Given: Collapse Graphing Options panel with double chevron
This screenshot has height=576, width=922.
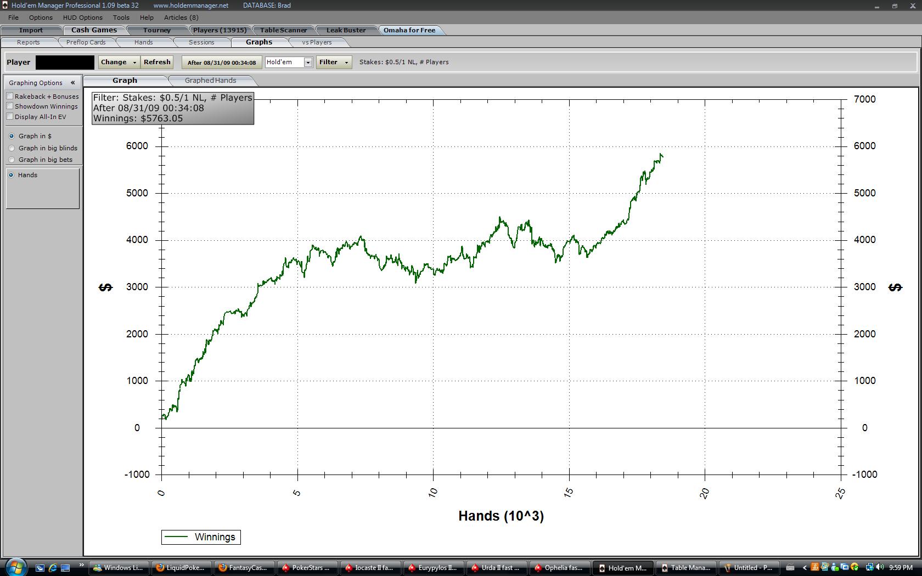Looking at the screenshot, I should 72,82.
